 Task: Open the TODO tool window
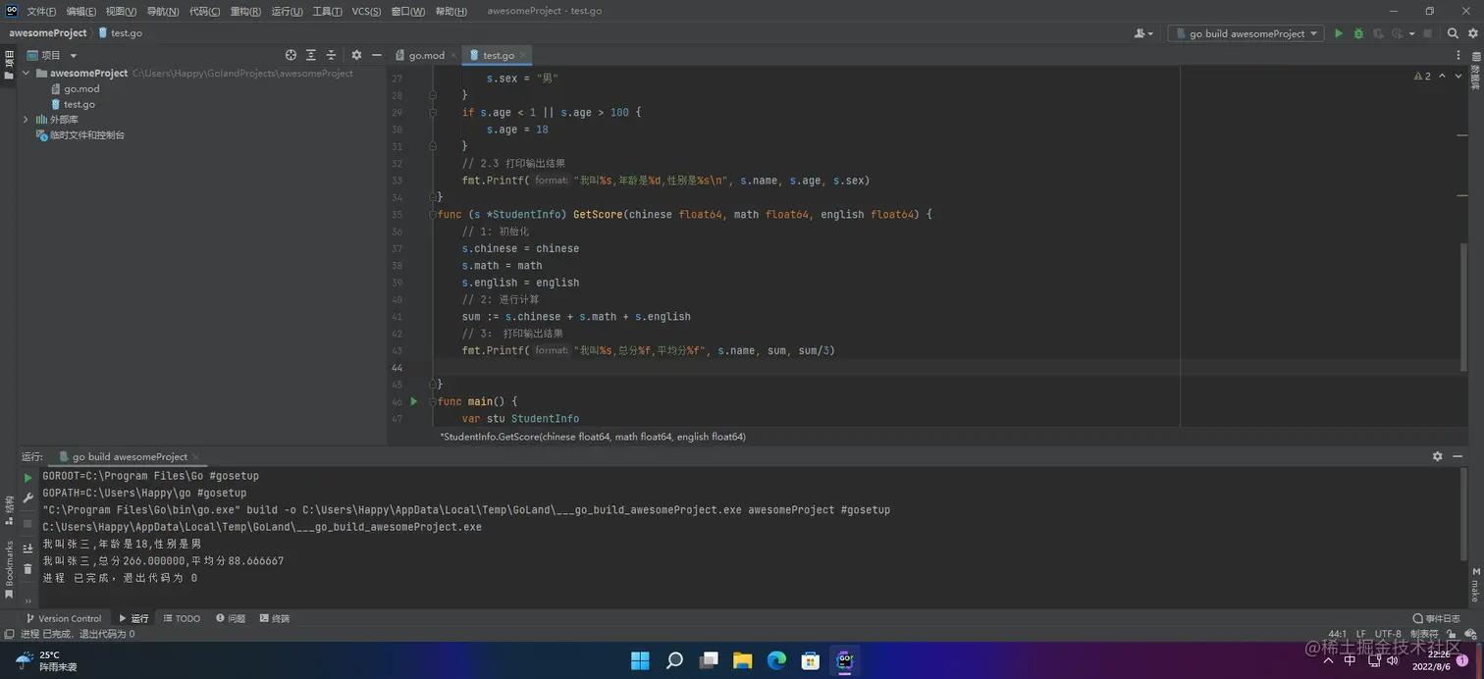pos(182,618)
